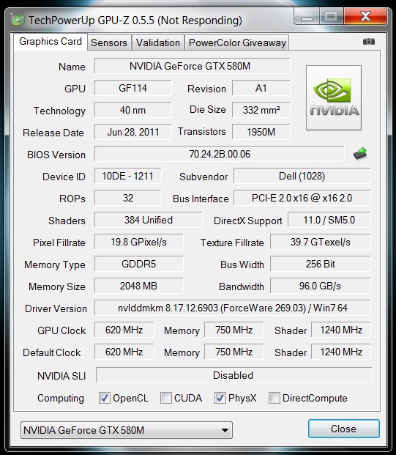Image resolution: width=396 pixels, height=455 pixels.
Task: Click the Driver Version text field
Action: [x=233, y=308]
